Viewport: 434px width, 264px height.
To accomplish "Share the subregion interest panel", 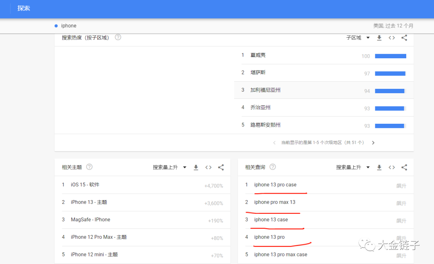I will click(x=404, y=38).
